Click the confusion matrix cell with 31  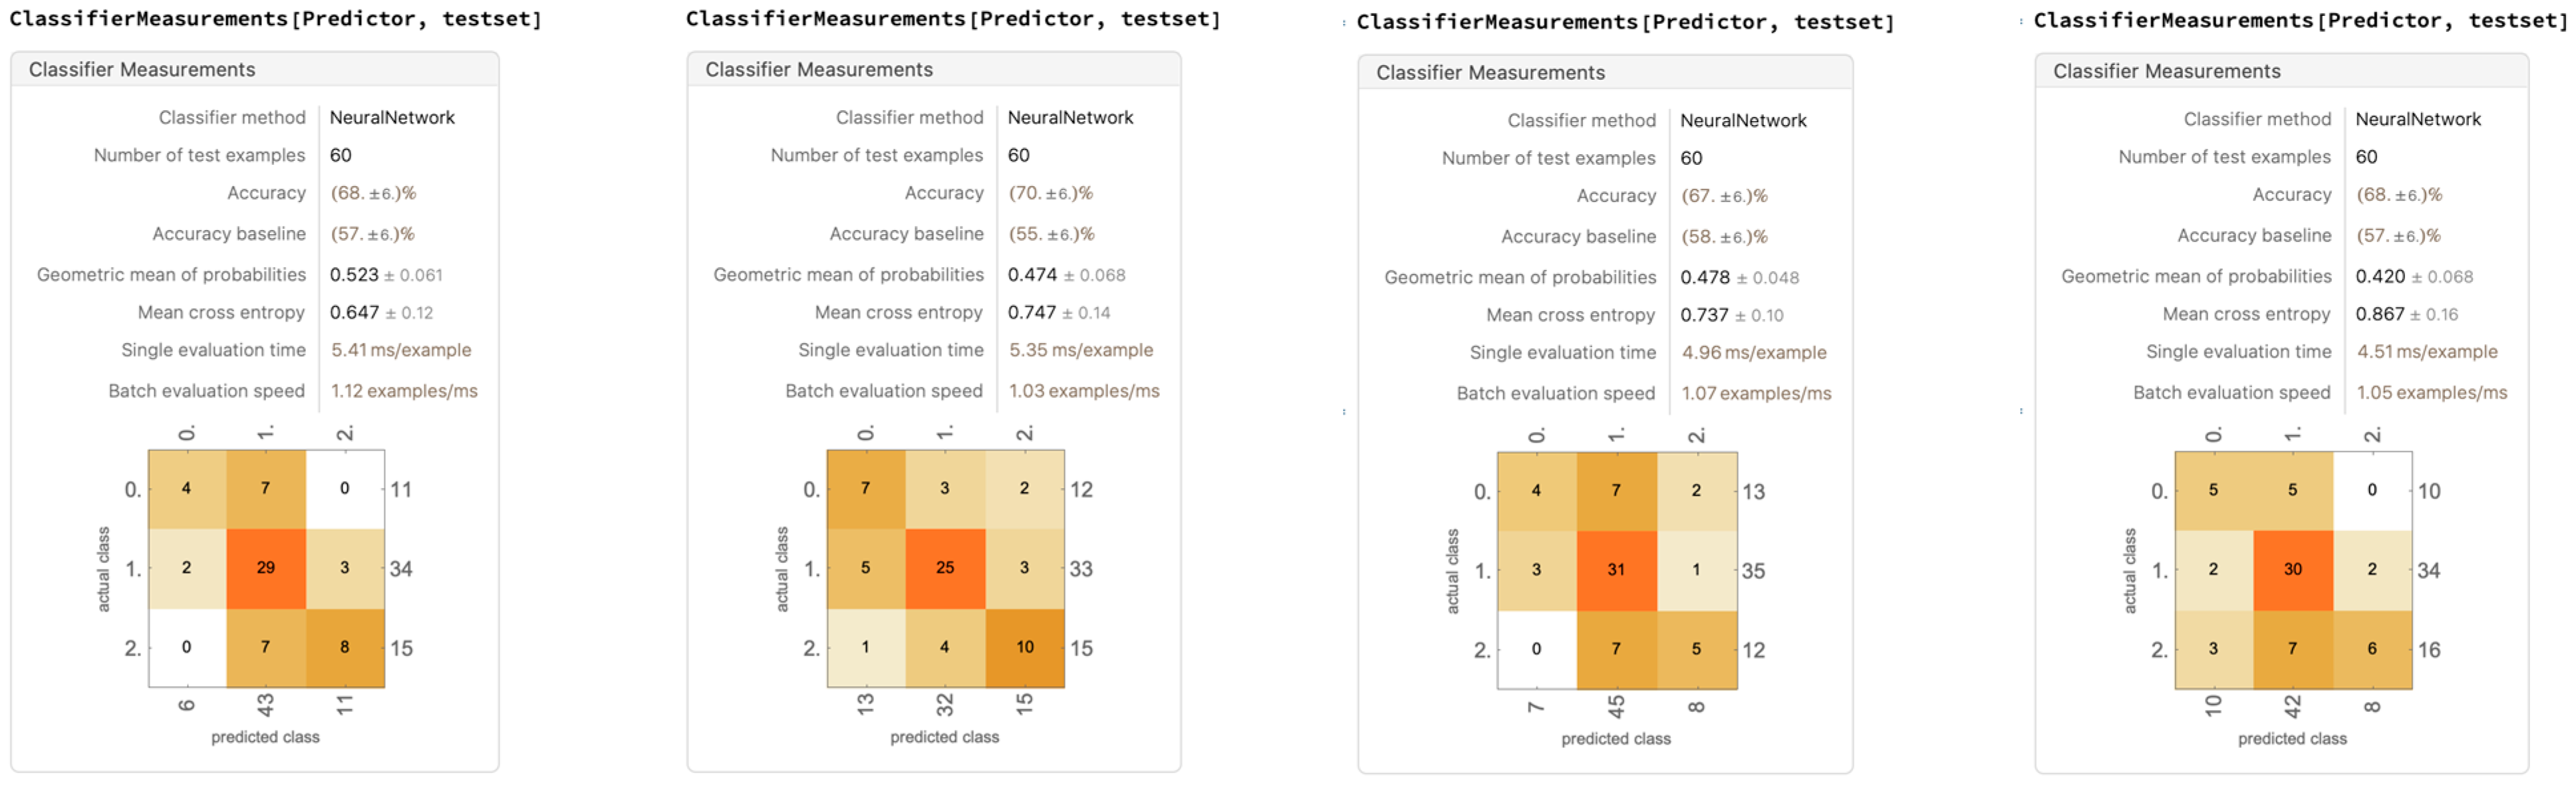(x=1616, y=570)
